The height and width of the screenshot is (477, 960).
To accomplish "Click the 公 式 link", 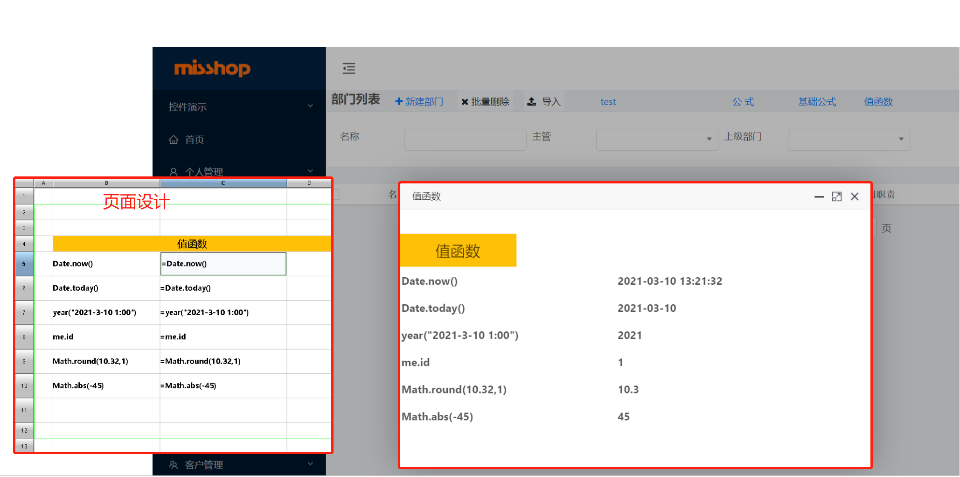I will click(743, 102).
